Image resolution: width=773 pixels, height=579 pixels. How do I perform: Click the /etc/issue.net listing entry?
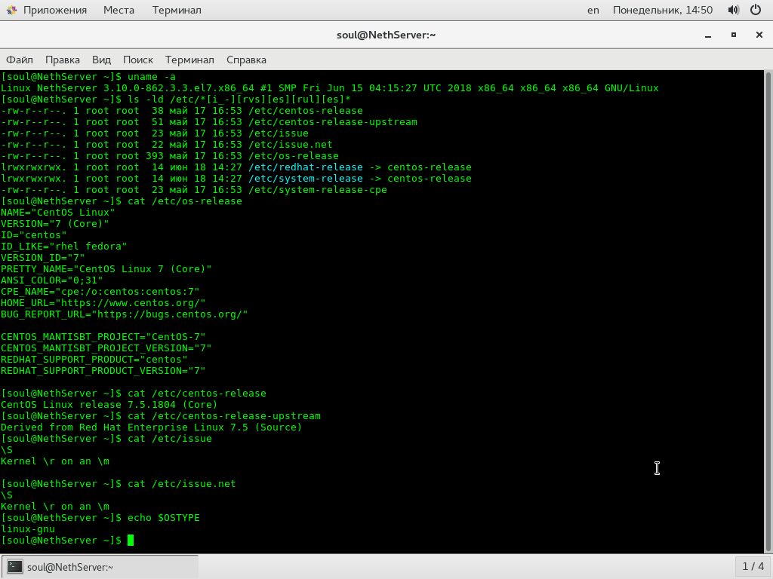291,145
